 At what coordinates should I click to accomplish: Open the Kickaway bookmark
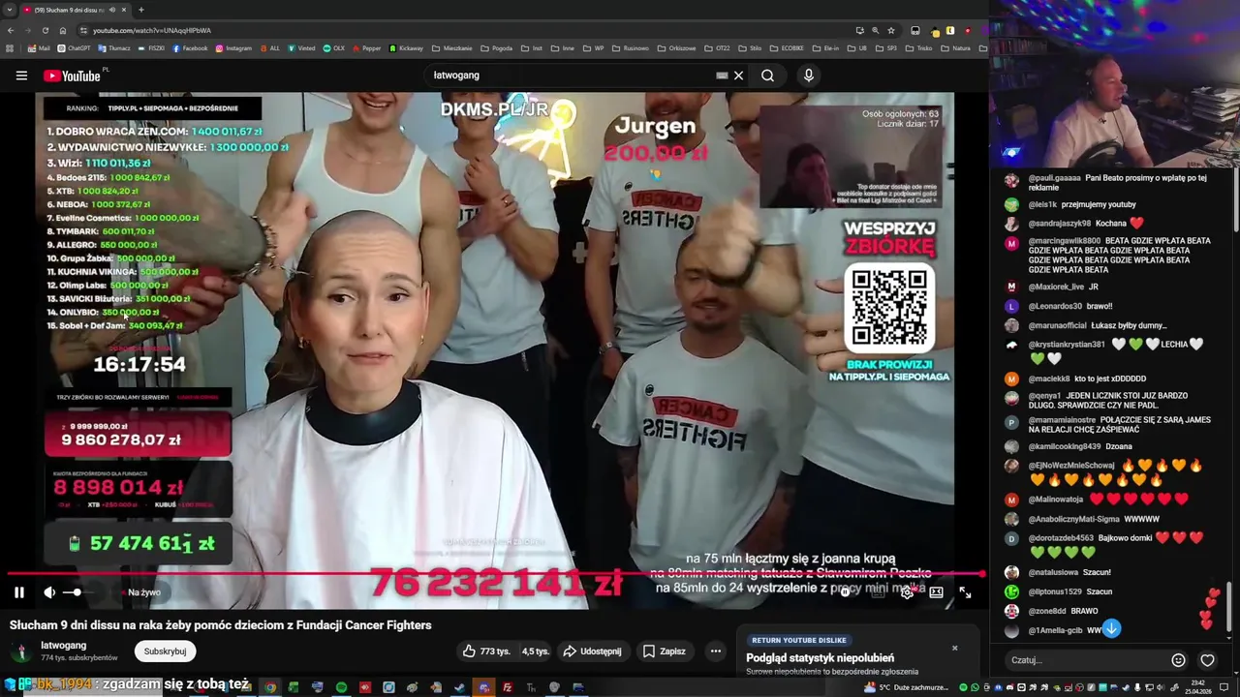(406, 48)
